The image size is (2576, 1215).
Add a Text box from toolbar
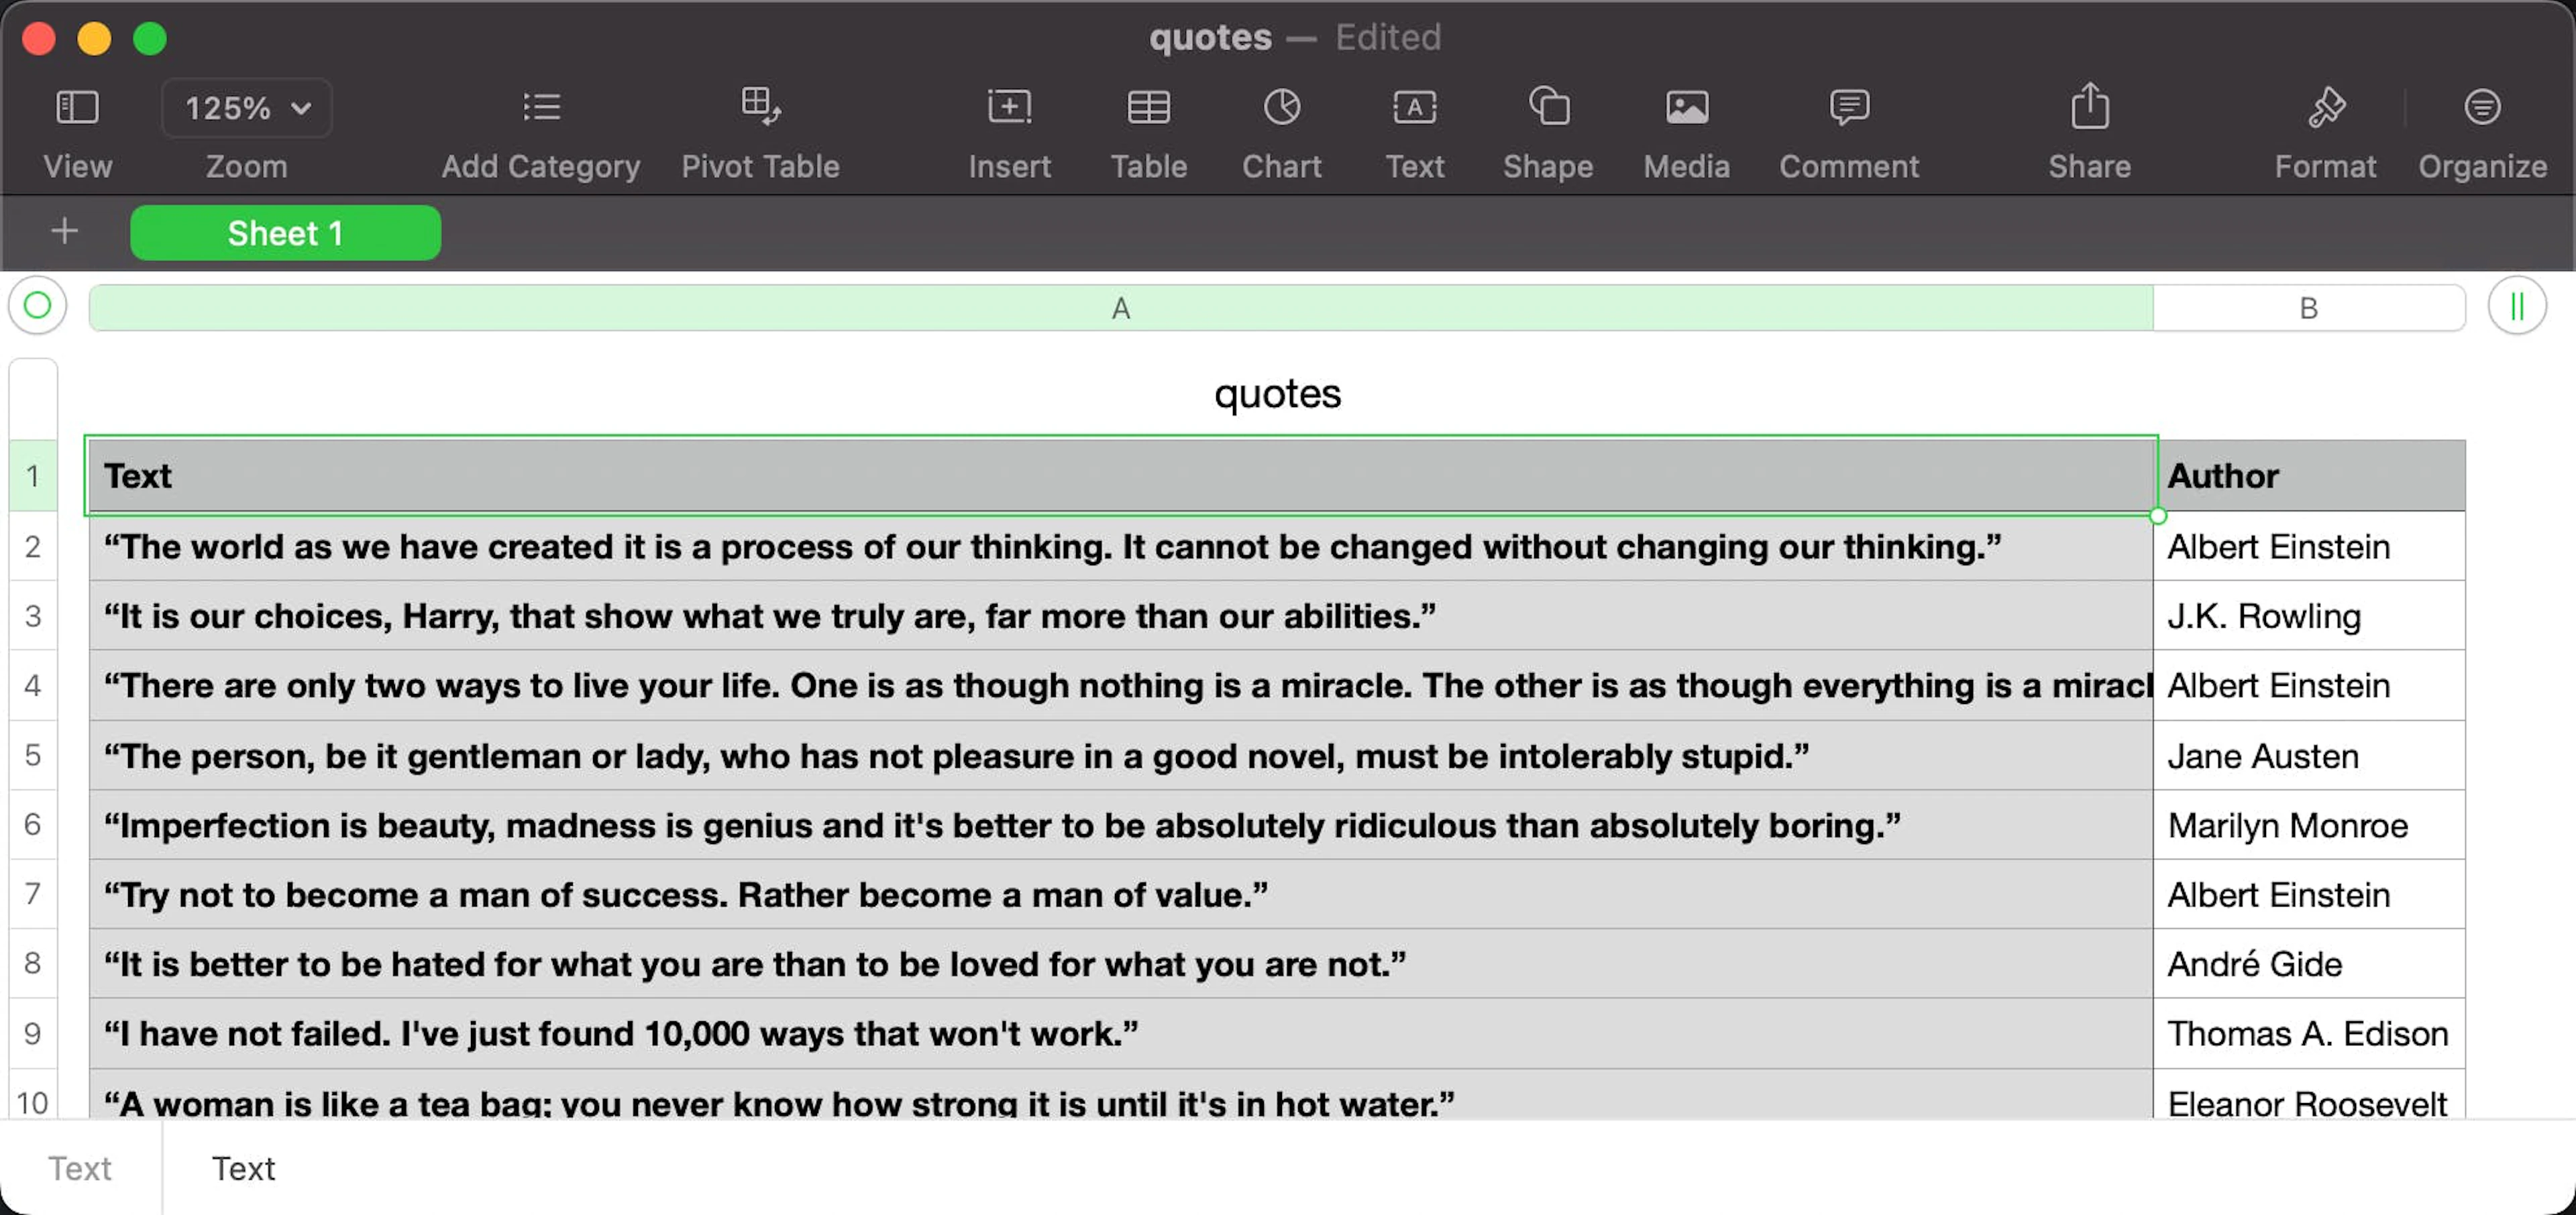[1414, 107]
